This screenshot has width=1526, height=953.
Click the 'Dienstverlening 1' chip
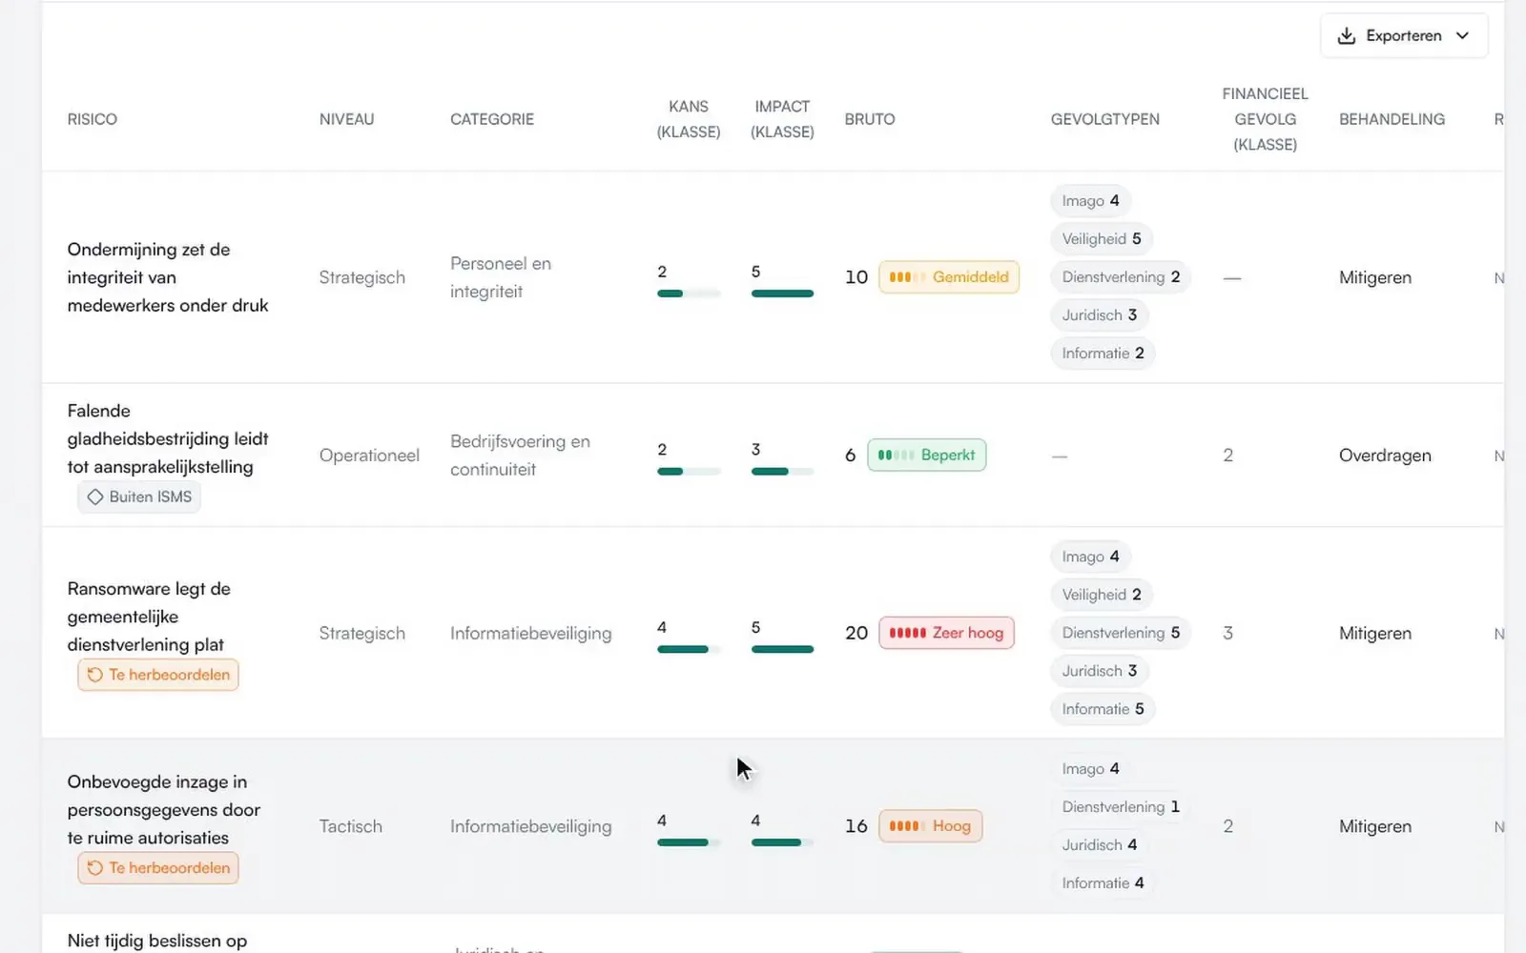click(1121, 807)
